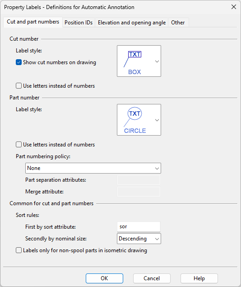Viewport: 241px width, 287px height.
Task: Open the Part numbering policy dropdown
Action: (93, 168)
